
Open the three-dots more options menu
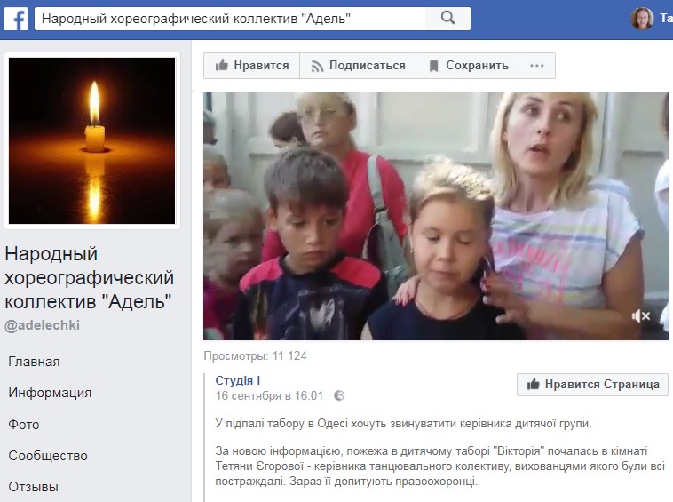(537, 66)
